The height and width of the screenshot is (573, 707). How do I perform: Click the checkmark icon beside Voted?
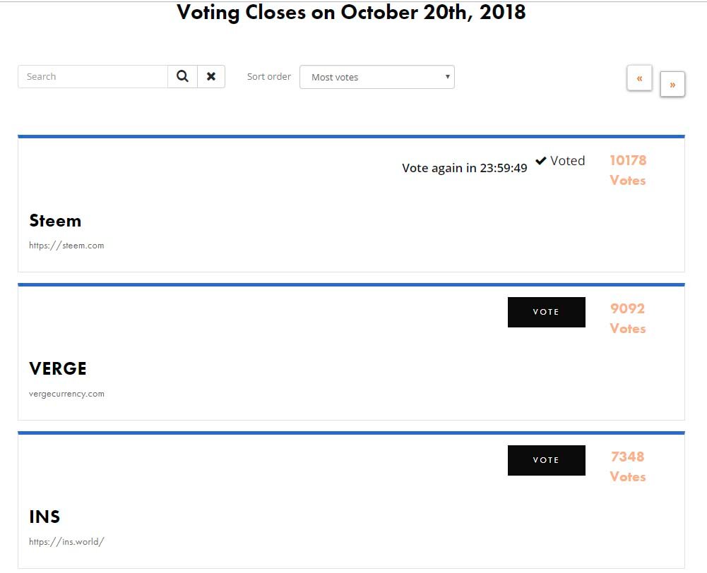tap(541, 161)
